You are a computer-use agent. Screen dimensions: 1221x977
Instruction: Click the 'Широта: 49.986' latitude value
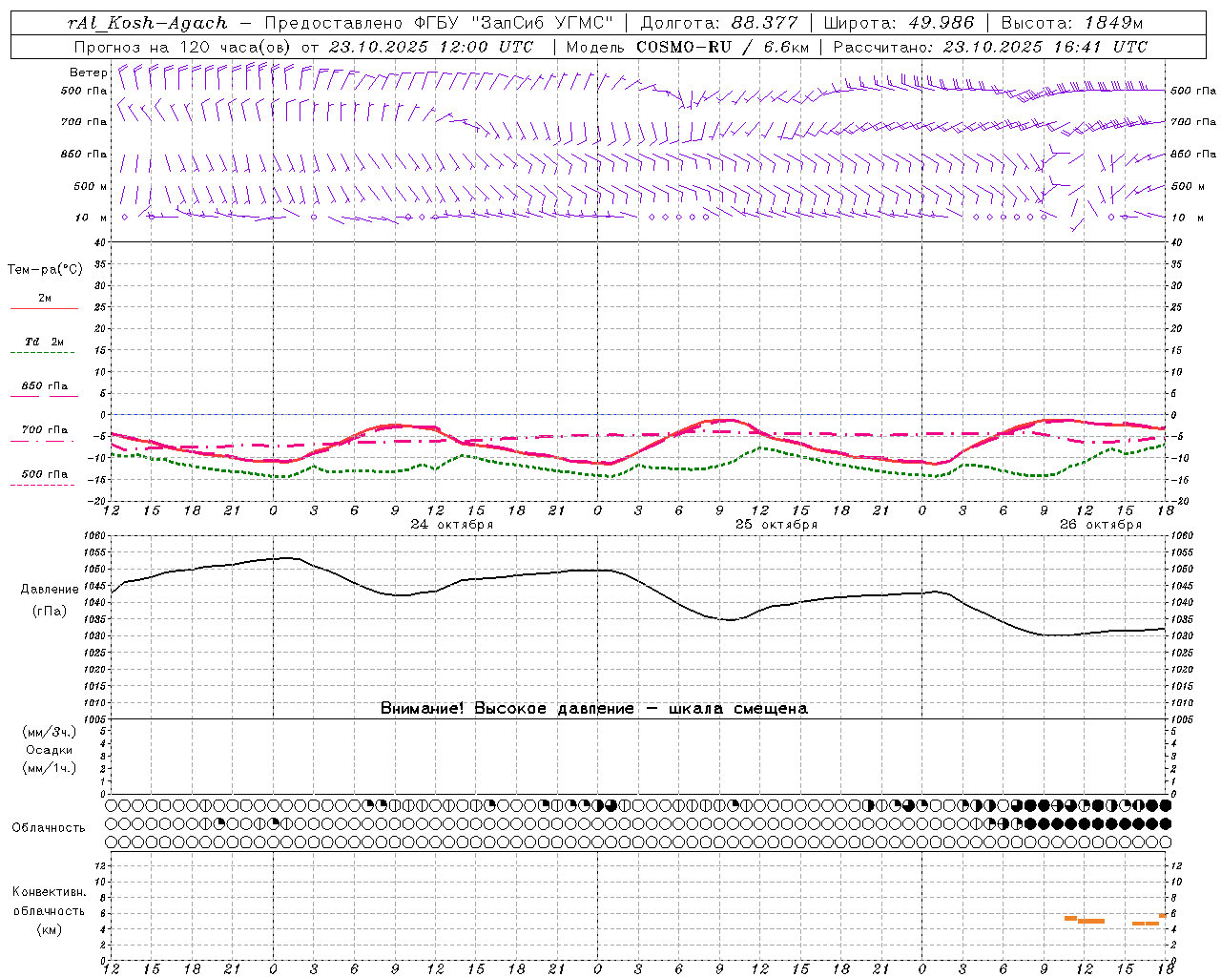click(899, 23)
